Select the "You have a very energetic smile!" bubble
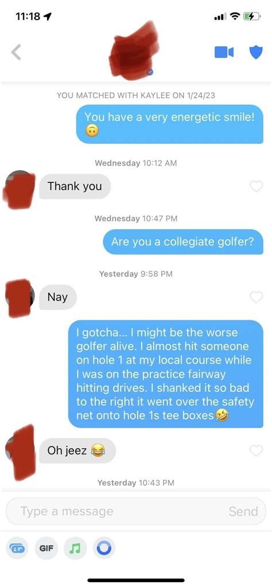Viewport: 272px width, 588px height. coord(170,124)
